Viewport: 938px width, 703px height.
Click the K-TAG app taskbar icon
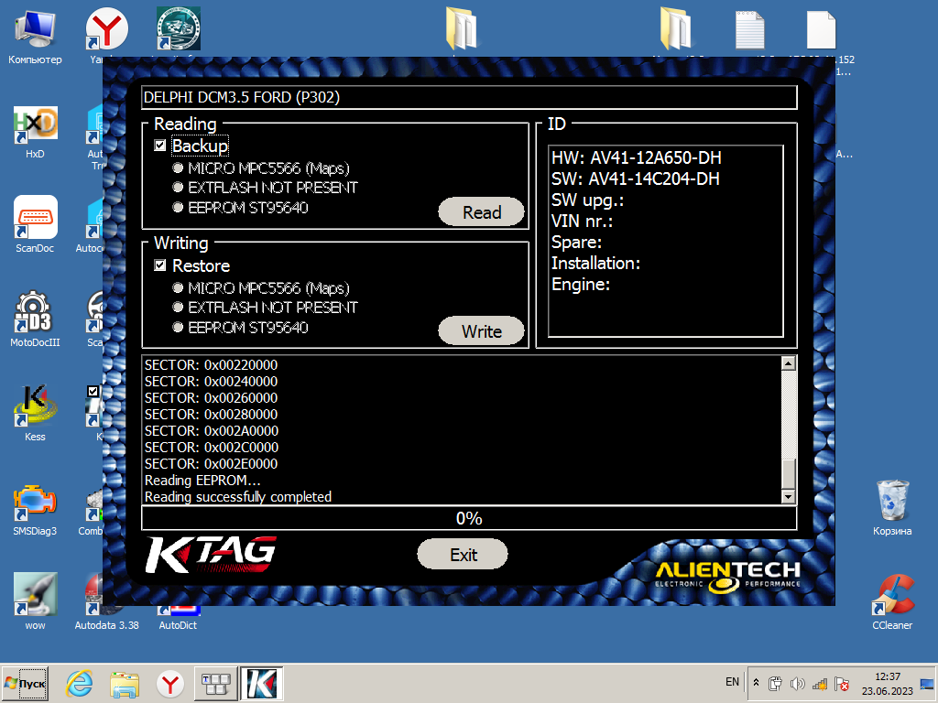[x=261, y=684]
